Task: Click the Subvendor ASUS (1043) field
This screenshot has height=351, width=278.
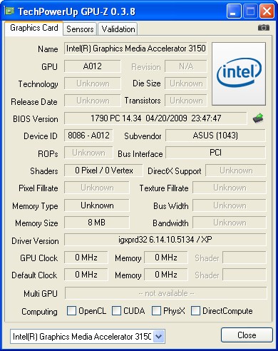Action: 215,136
